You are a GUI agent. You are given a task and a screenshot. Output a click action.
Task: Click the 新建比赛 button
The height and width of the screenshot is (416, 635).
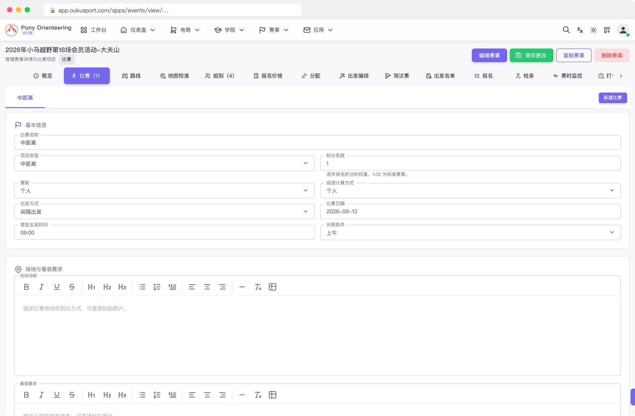pyautogui.click(x=613, y=98)
